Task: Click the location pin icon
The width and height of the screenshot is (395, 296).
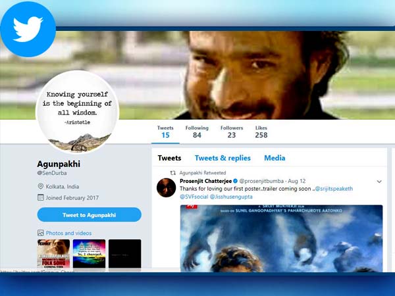Action: 40,186
